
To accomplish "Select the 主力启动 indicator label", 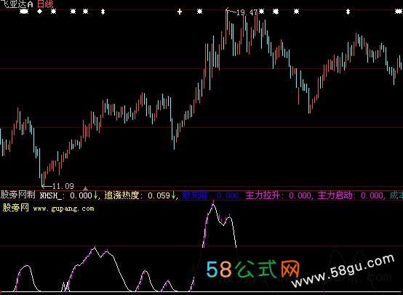I will (x=335, y=195).
